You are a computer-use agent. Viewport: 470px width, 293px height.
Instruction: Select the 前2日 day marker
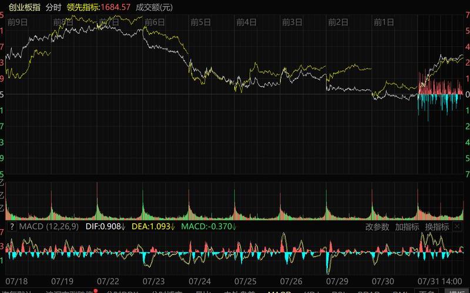pyautogui.click(x=338, y=22)
